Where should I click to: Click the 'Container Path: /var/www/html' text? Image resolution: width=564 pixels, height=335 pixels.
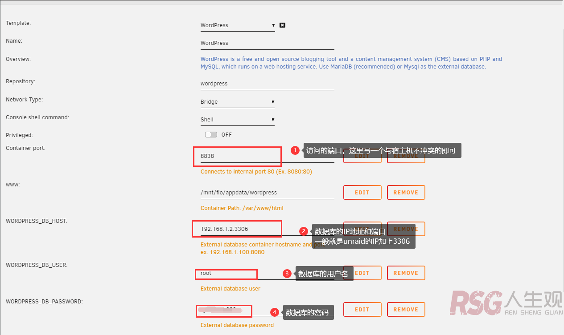[242, 208]
